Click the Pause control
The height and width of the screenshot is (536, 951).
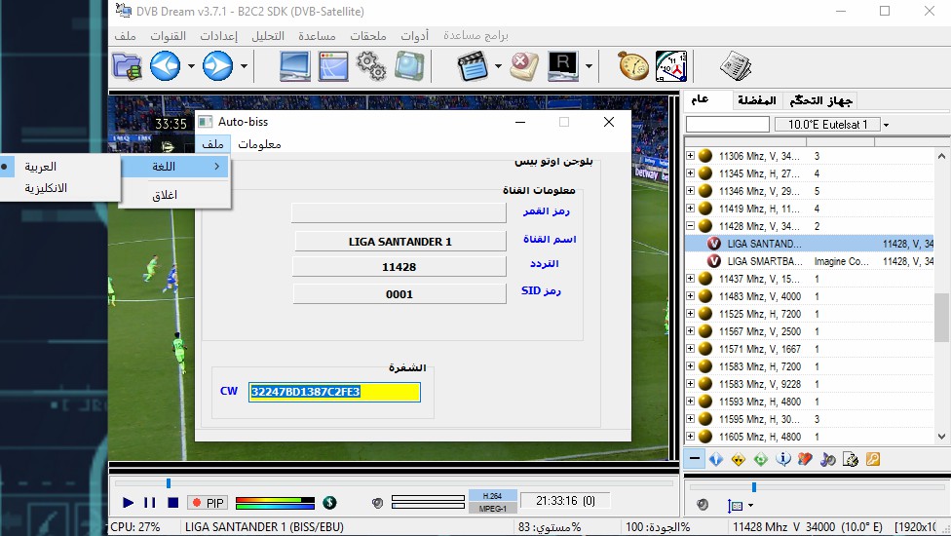point(149,503)
